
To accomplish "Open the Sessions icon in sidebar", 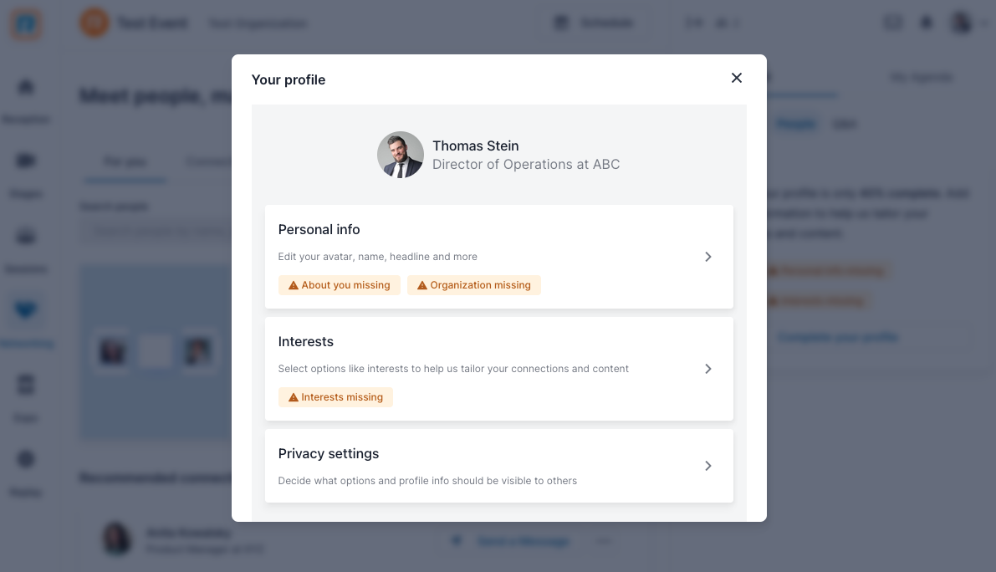I will pyautogui.click(x=25, y=236).
